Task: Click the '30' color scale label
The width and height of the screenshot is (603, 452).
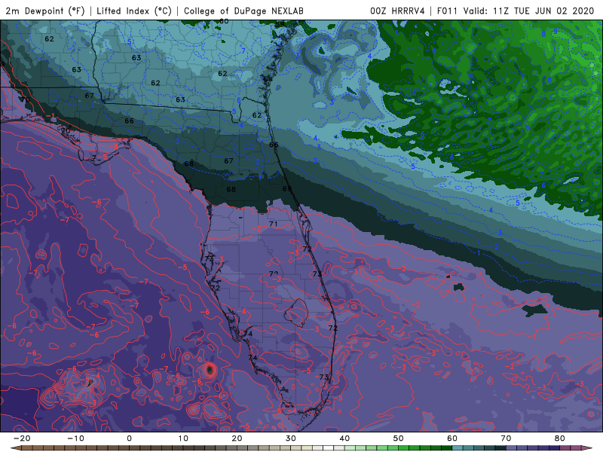Action: [291, 438]
